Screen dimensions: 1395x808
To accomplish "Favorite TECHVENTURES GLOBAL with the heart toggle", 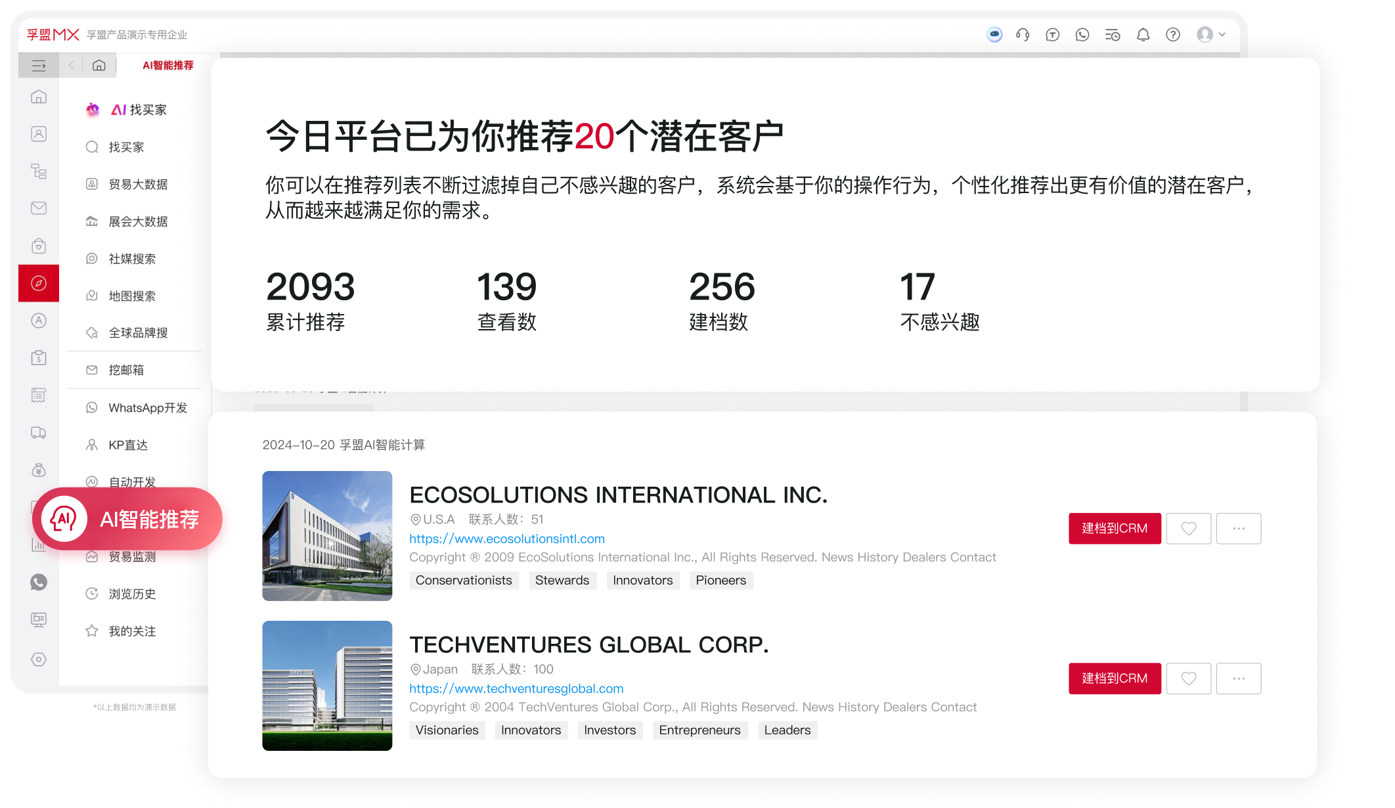I will coord(1189,678).
